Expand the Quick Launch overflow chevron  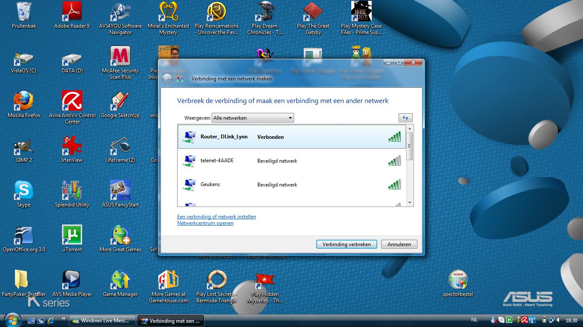coord(64,318)
